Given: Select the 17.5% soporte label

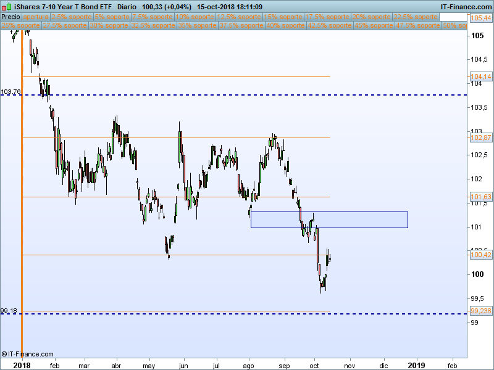Looking at the screenshot, I should (x=327, y=17).
